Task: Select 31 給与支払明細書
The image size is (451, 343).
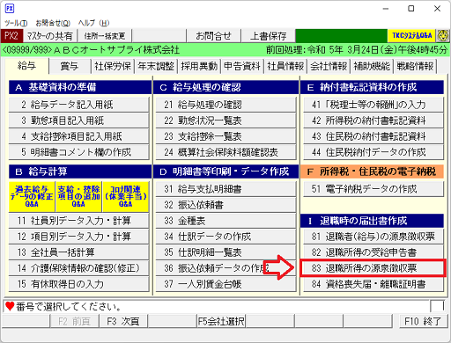Action: 225,189
